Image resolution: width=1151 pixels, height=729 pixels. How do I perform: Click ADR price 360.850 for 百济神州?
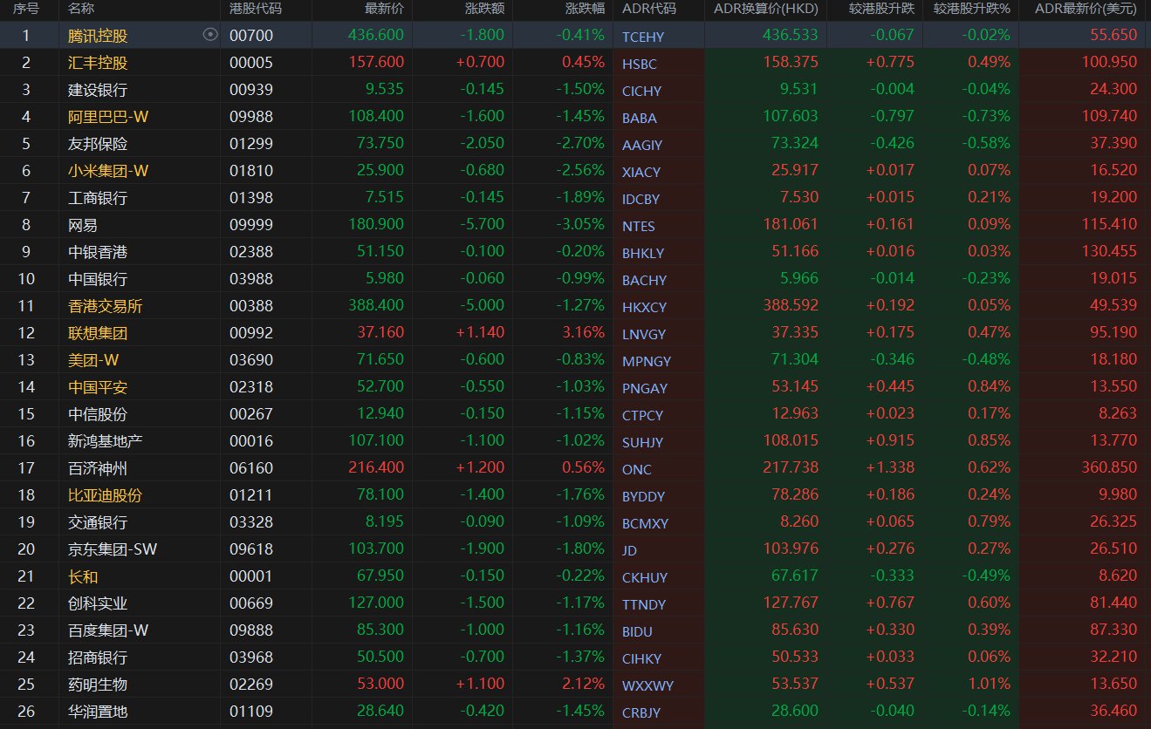pos(1108,468)
